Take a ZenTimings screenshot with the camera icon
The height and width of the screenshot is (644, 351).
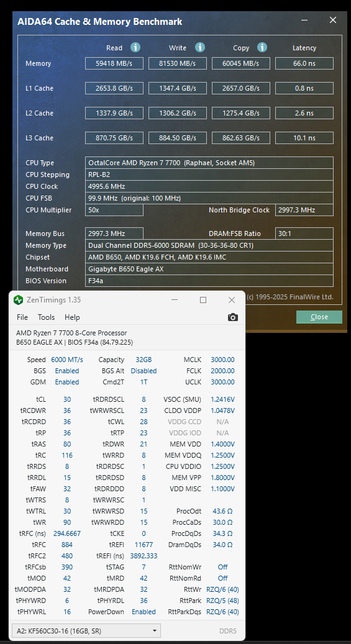232,317
